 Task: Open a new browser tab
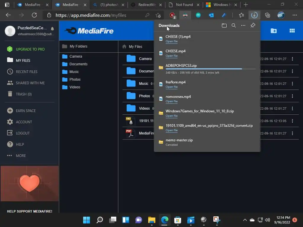tap(246, 5)
